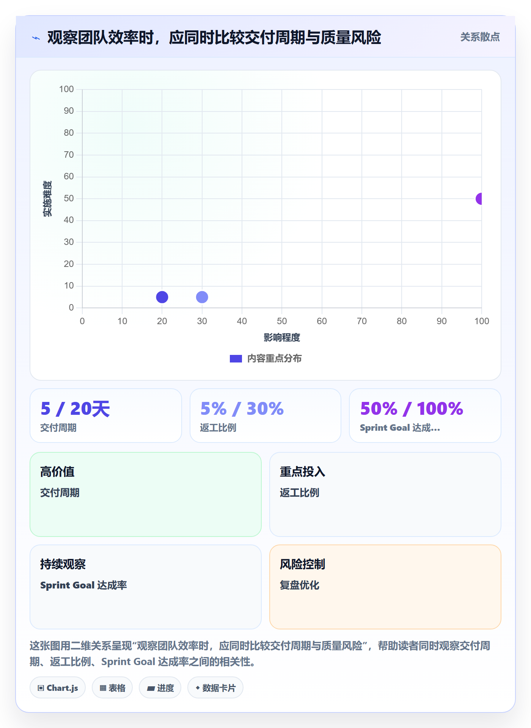Click the light blue scatter point at 30
531x728 pixels.
pyautogui.click(x=202, y=297)
